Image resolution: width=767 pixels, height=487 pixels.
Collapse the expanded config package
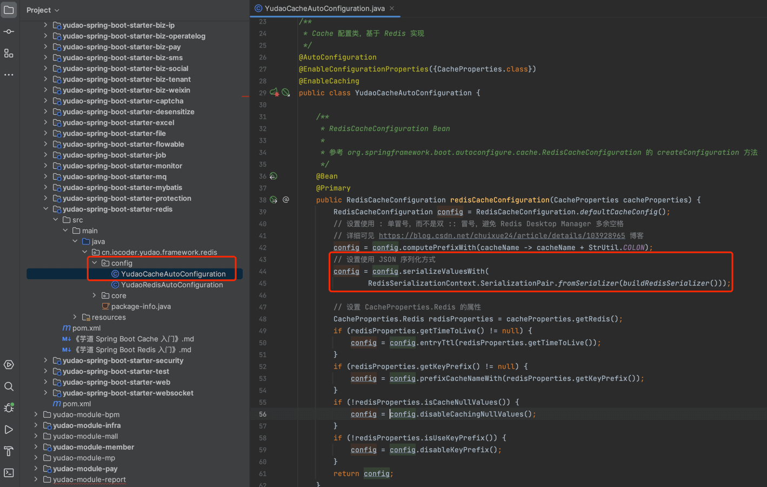[x=94, y=262]
